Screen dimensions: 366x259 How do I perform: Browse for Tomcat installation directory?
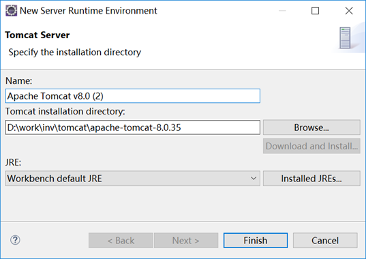311,127
